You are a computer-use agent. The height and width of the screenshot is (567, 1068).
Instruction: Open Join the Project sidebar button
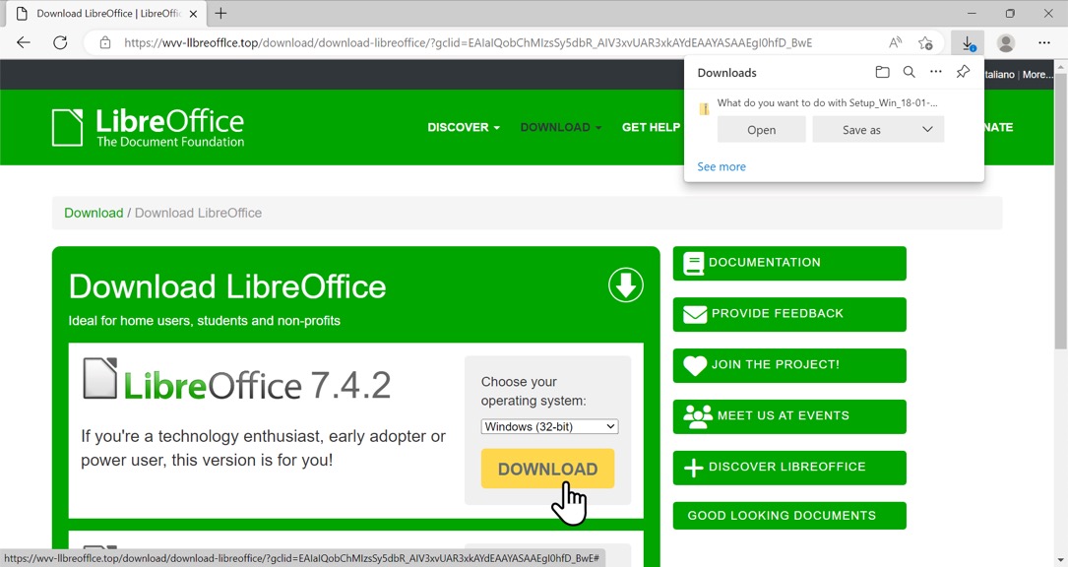789,365
